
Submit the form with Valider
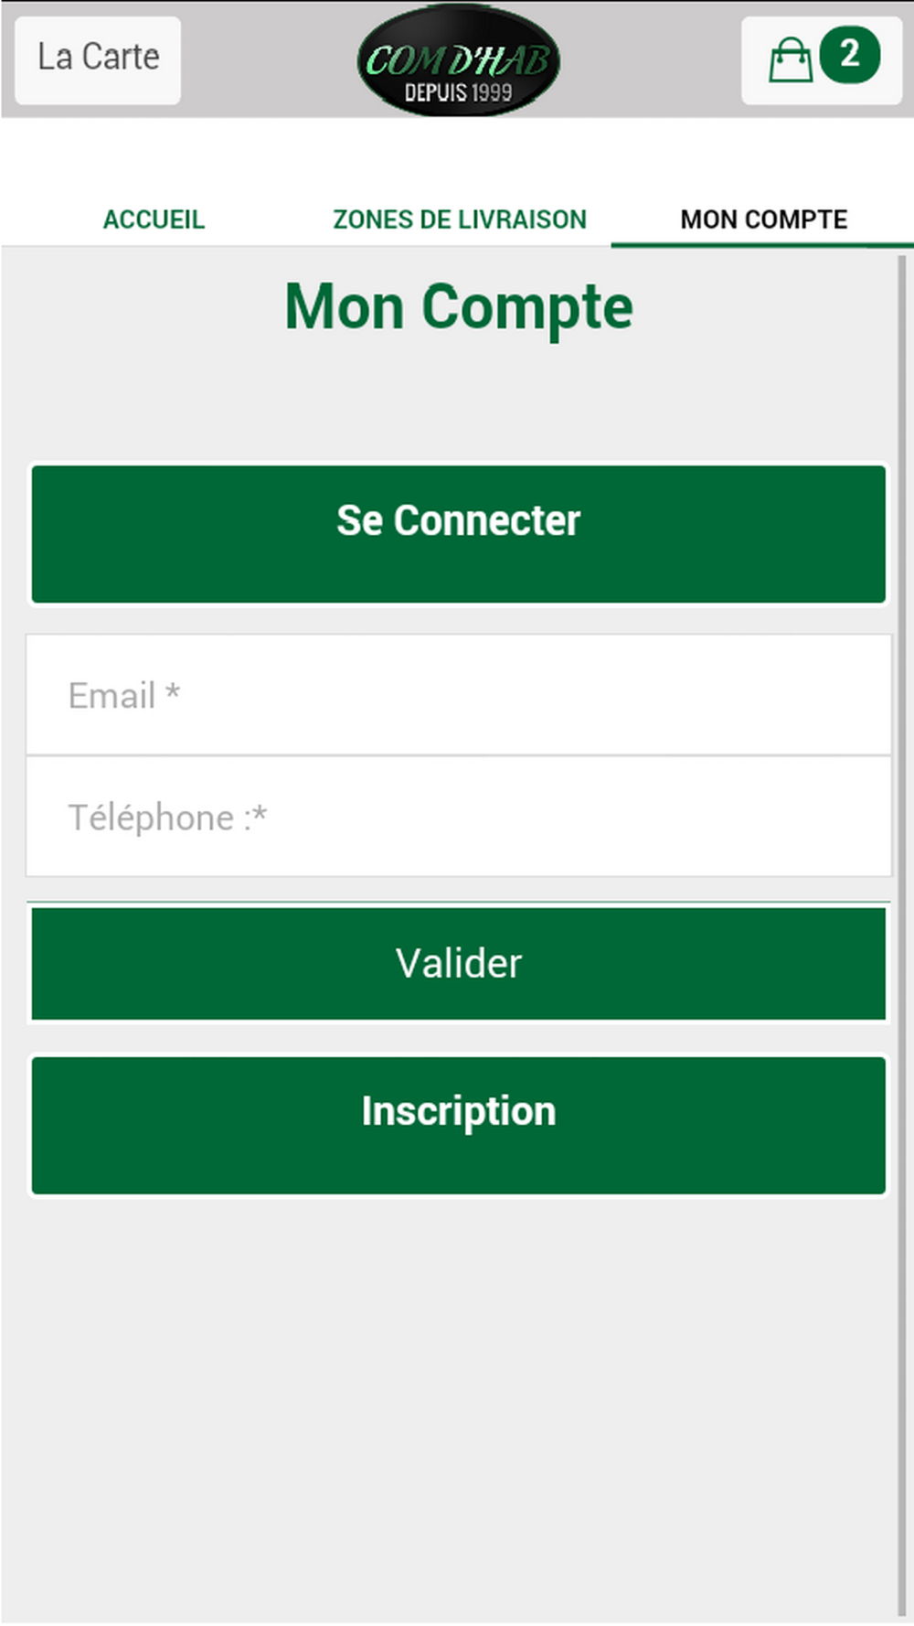click(x=459, y=963)
